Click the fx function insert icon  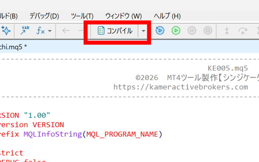point(40,31)
